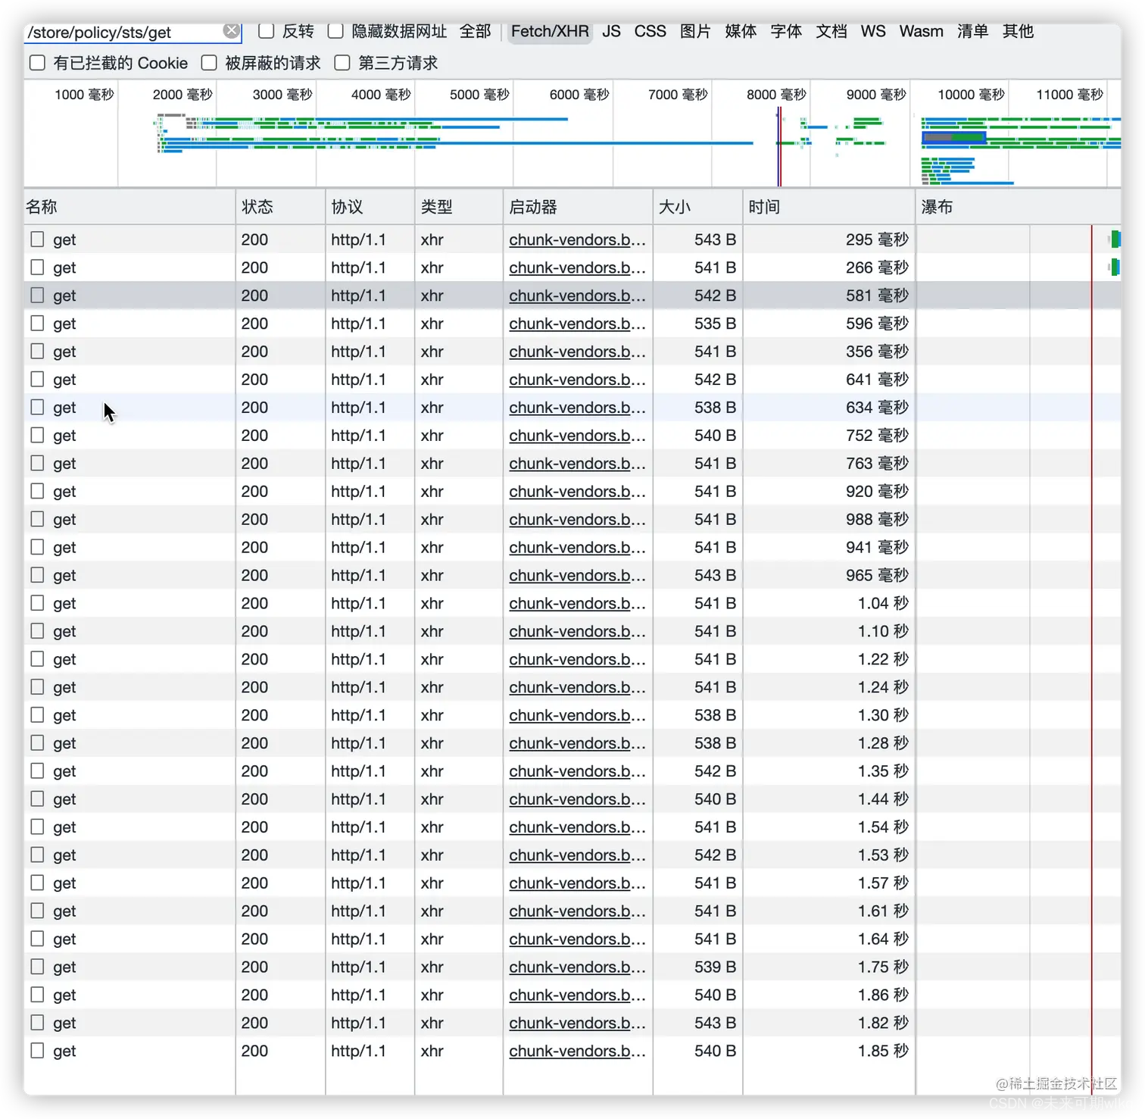Sort by the 名称 column header
The height and width of the screenshot is (1119, 1145).
[129, 207]
